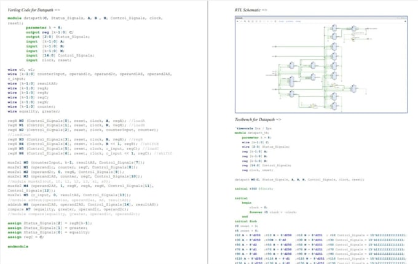Click 'assign Status_Signals[1] = greater;'

(47, 228)
